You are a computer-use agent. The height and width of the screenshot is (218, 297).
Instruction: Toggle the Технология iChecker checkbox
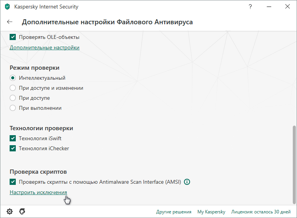pyautogui.click(x=13, y=148)
